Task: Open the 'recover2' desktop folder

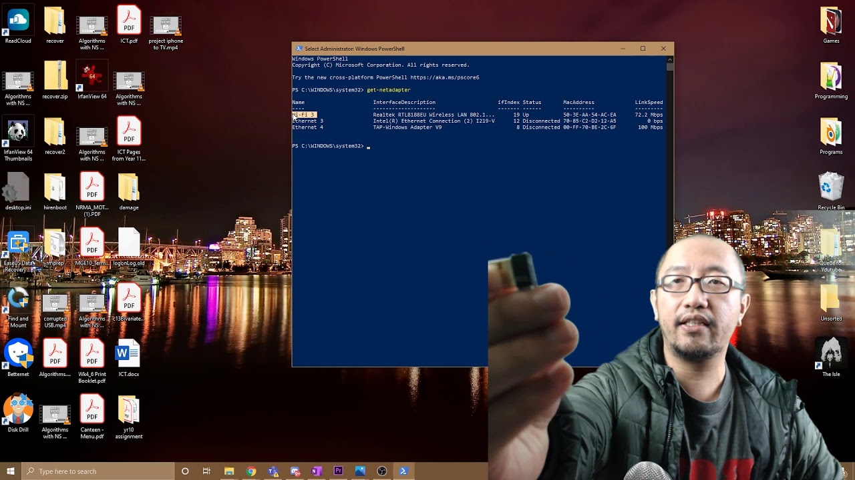Action: click(x=55, y=136)
